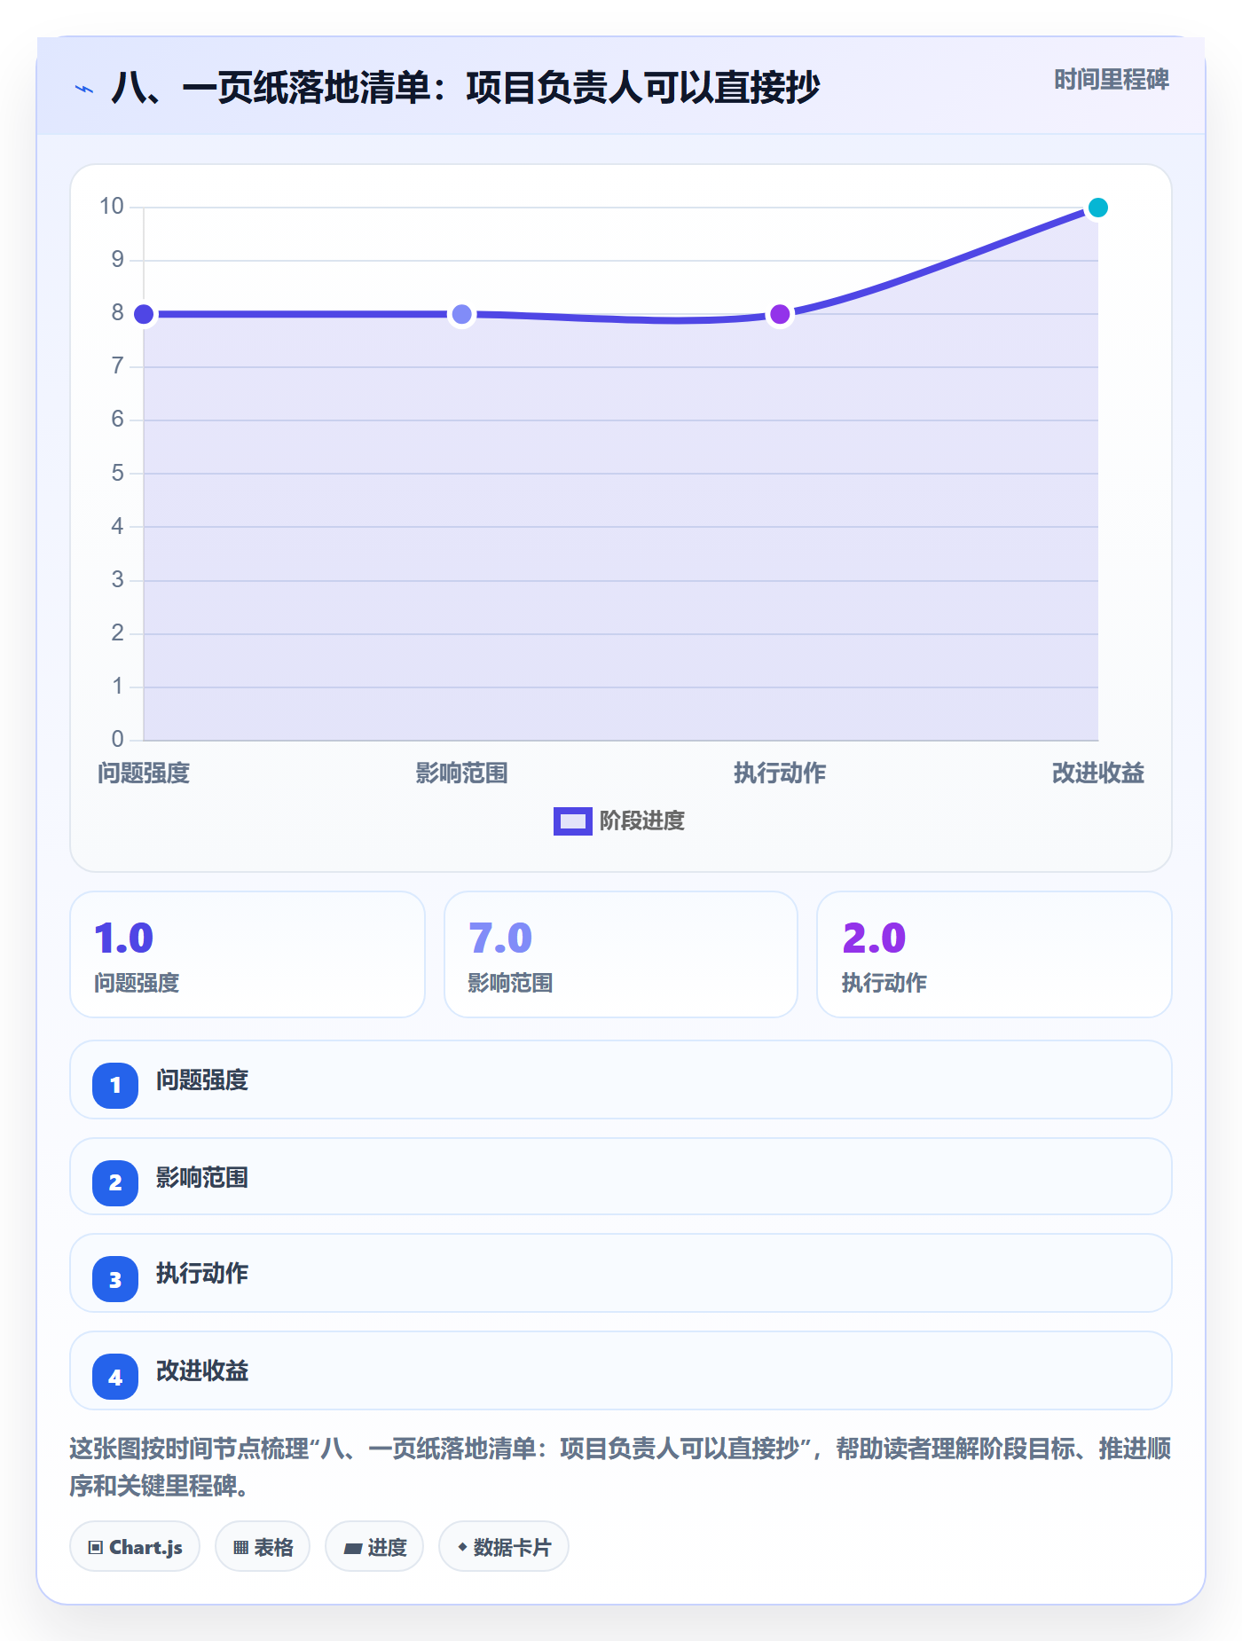Click the 阶段进度 legend label

pyautogui.click(x=642, y=821)
